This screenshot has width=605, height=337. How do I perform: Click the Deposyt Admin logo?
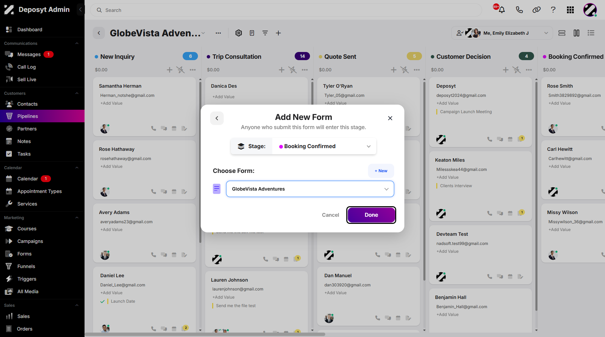pyautogui.click(x=37, y=10)
